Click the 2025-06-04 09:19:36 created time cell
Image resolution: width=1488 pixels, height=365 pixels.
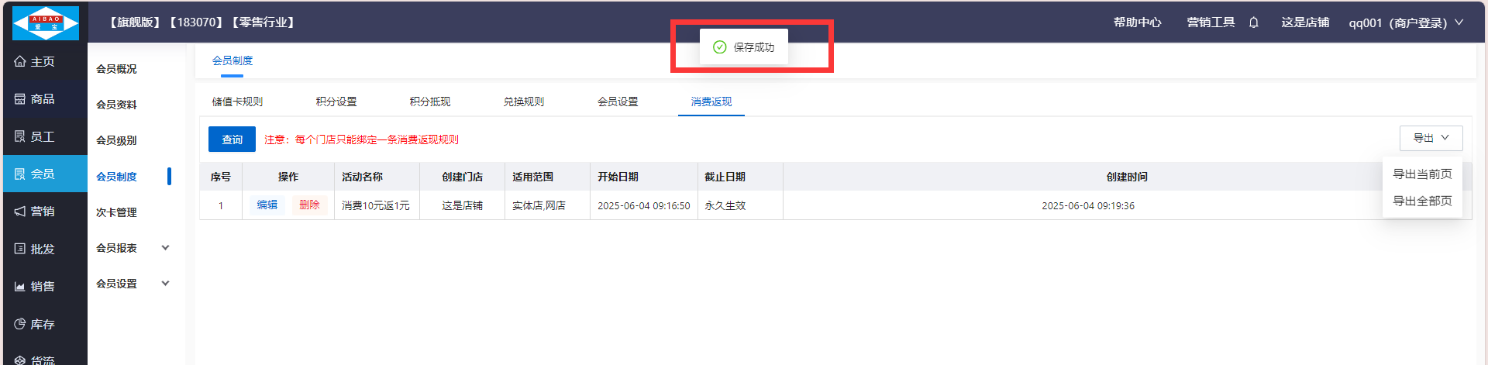(x=1088, y=205)
